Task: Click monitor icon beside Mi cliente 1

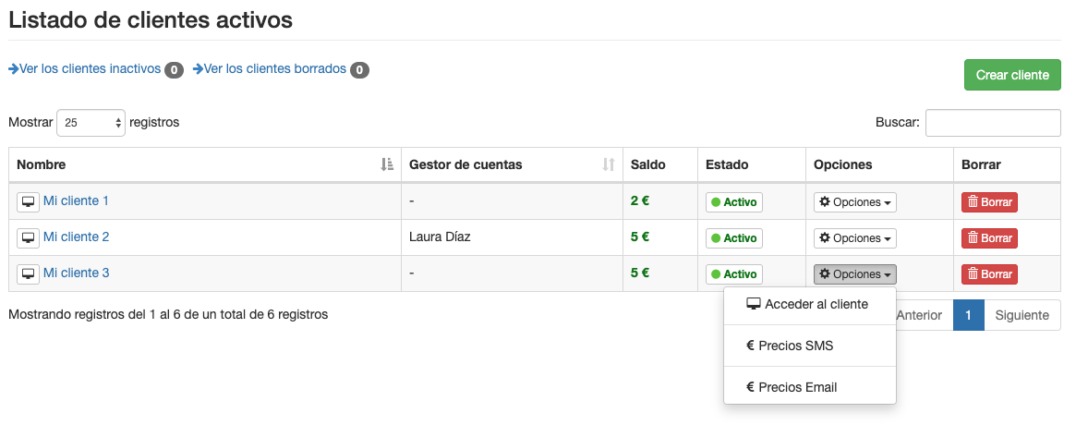Action: tap(28, 201)
